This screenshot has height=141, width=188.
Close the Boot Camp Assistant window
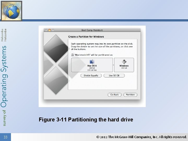click(46, 30)
